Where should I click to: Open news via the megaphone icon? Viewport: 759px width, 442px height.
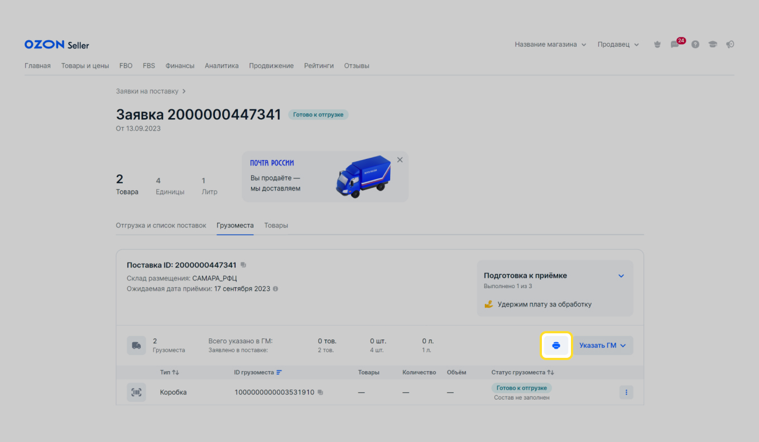730,44
